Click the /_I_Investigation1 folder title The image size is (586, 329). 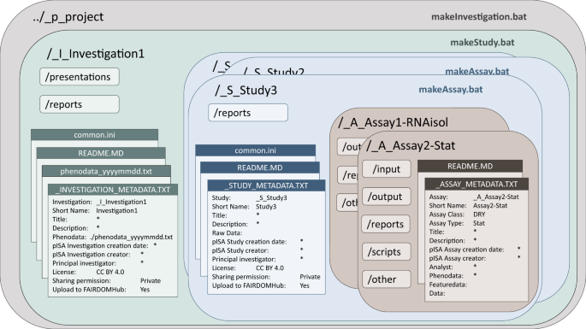pyautogui.click(x=96, y=54)
